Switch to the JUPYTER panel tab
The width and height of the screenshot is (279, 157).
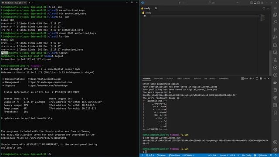coord(197,78)
